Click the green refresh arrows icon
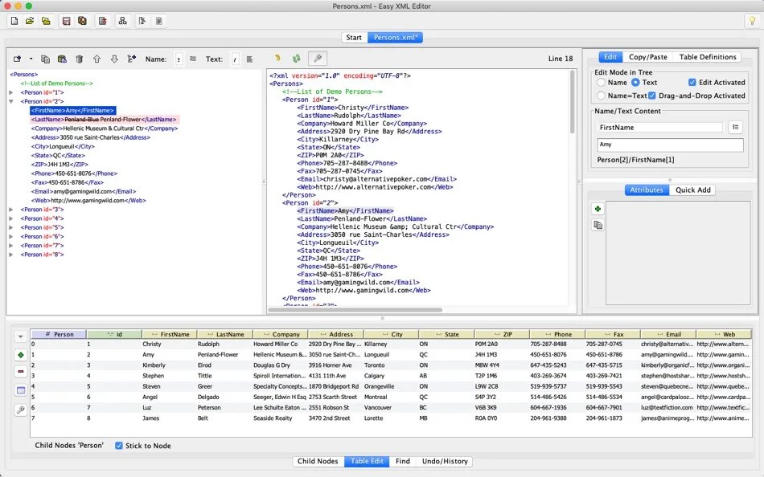Screen dimensions: 764x477 point(296,59)
